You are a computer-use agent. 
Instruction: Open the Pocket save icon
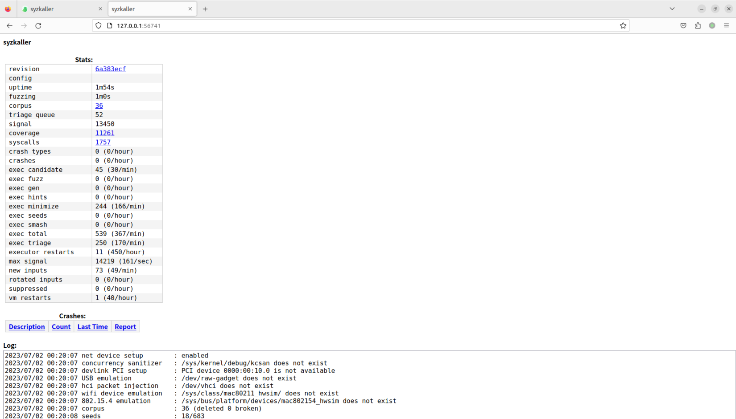[x=683, y=26]
